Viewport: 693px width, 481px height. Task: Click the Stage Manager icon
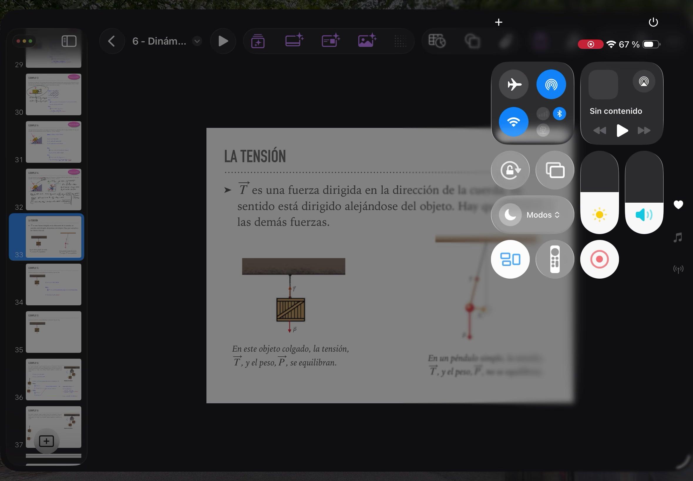pos(510,259)
